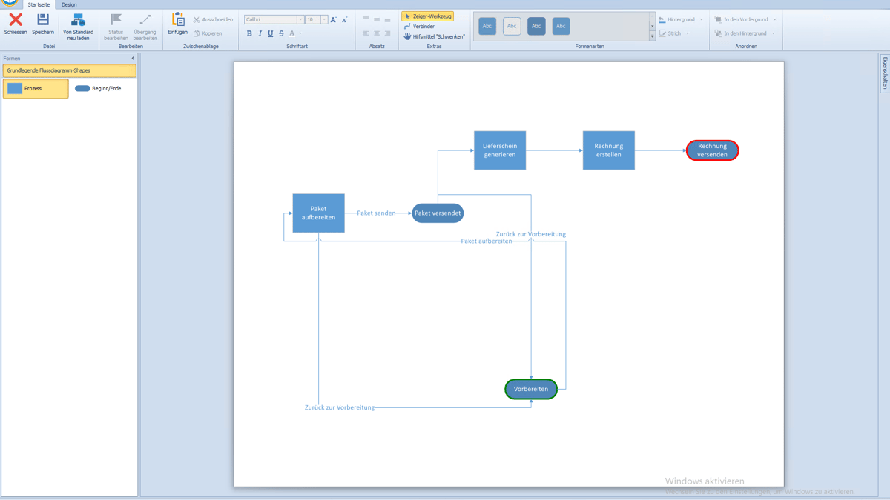890x500 pixels.
Task: Click Von Standard neu laden
Action: (78, 27)
